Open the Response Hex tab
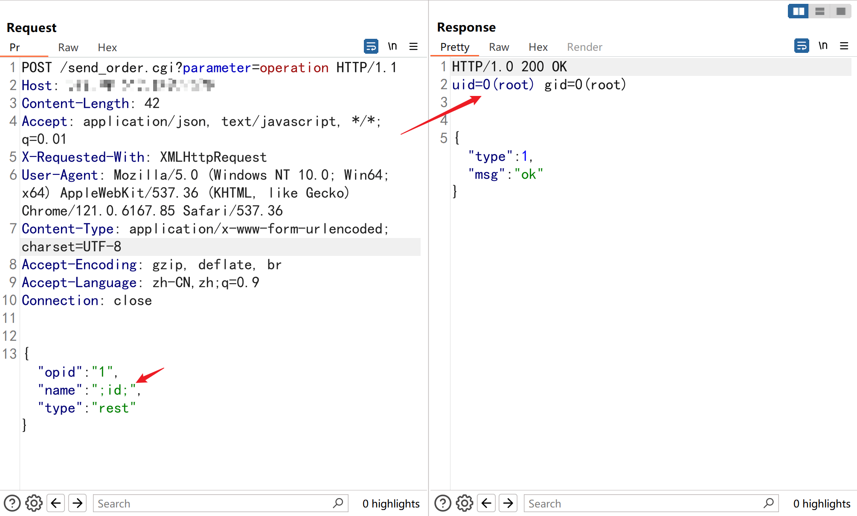The image size is (857, 516). [x=538, y=47]
